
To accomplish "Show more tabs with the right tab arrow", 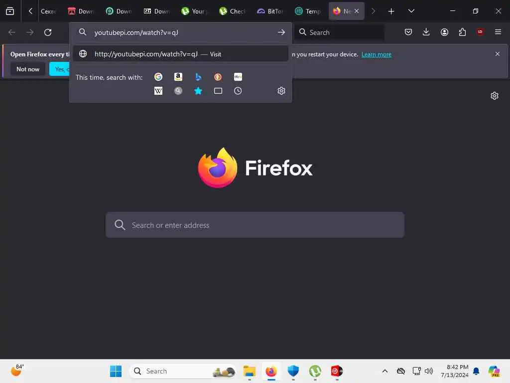I will [x=373, y=11].
